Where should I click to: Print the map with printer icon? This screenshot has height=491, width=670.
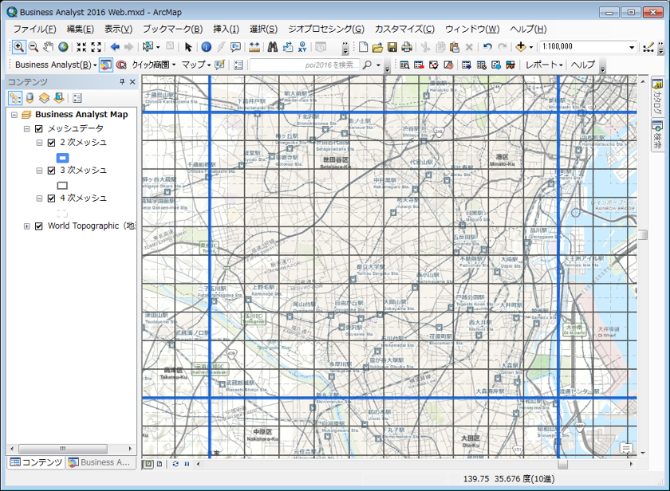(407, 46)
